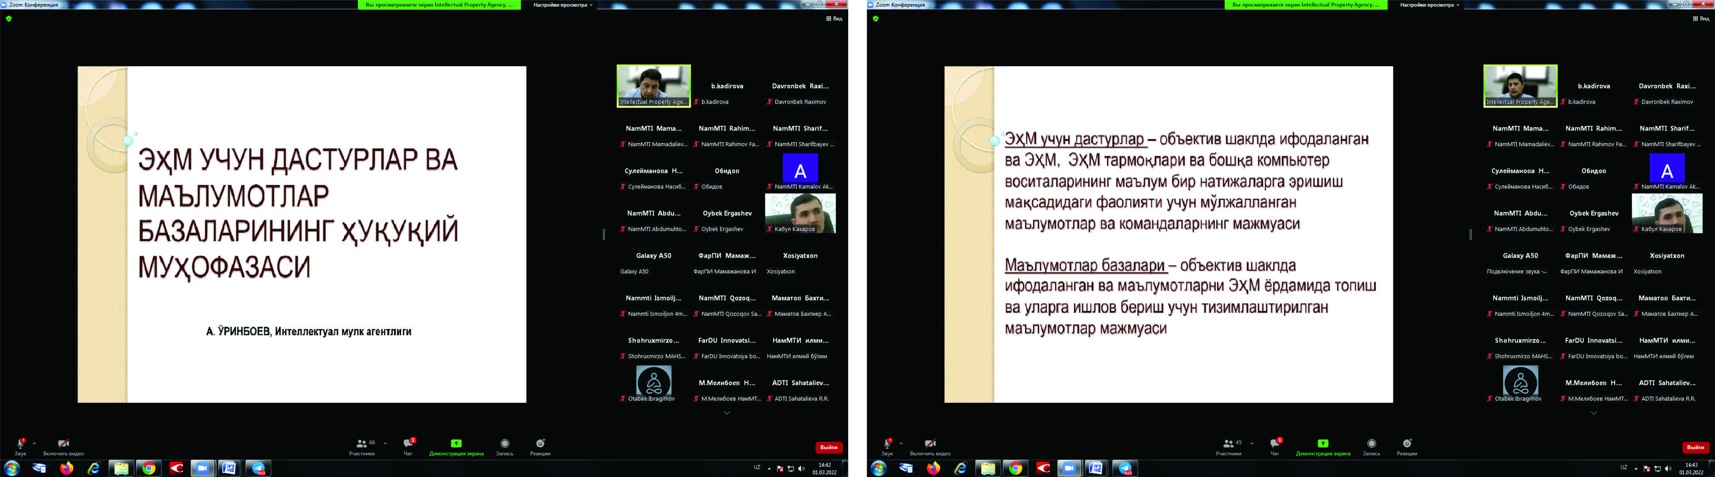Open the Вид menu in right Zoom window
Viewport: 1715px width, 477px height.
click(1701, 19)
